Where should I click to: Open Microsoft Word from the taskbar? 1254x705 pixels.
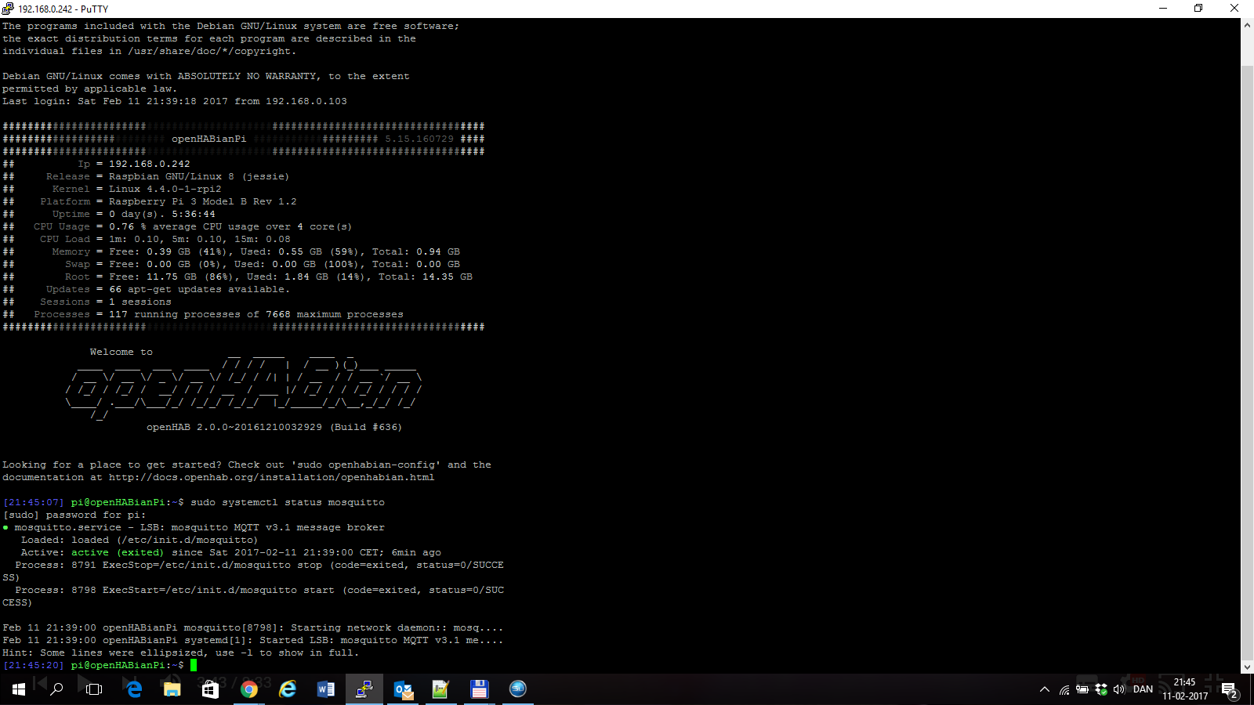326,689
